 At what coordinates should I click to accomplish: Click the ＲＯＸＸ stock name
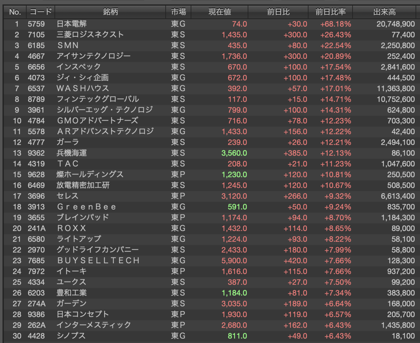click(71, 228)
